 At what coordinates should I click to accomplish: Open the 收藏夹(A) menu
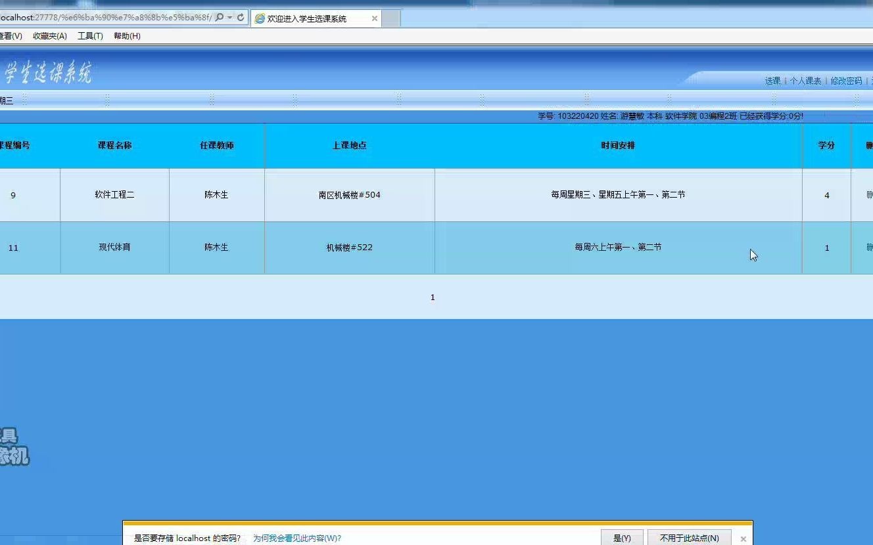pyautogui.click(x=50, y=36)
